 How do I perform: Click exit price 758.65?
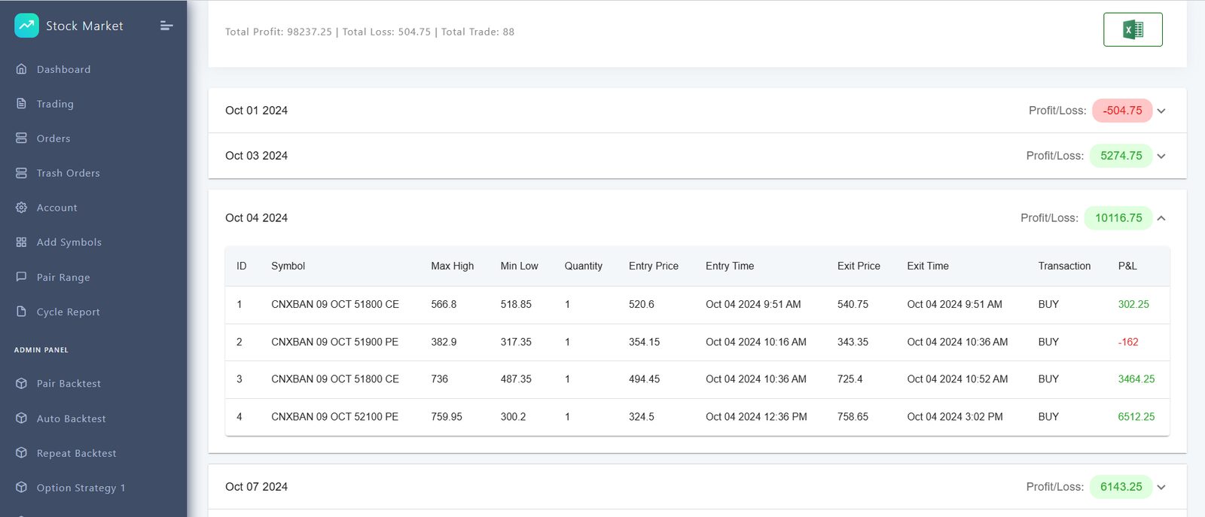(x=853, y=417)
